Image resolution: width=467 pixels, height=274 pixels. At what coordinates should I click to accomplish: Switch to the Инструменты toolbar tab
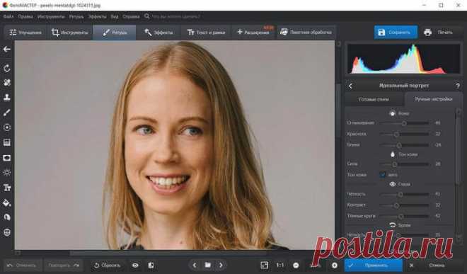click(69, 33)
